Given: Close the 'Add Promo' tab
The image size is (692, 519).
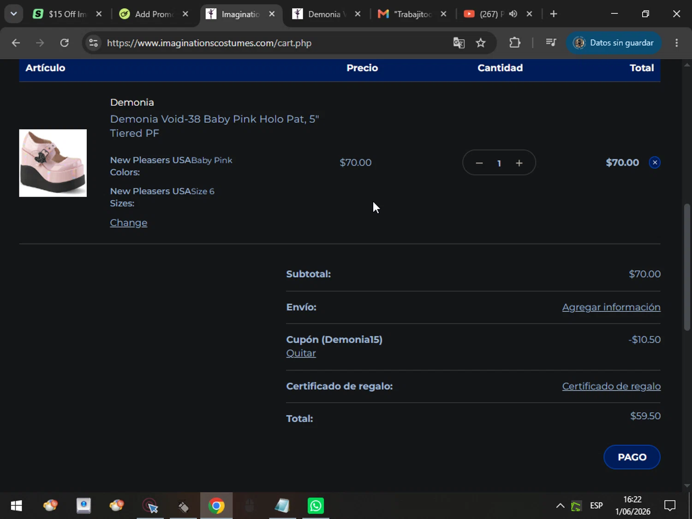Looking at the screenshot, I should pos(185,14).
